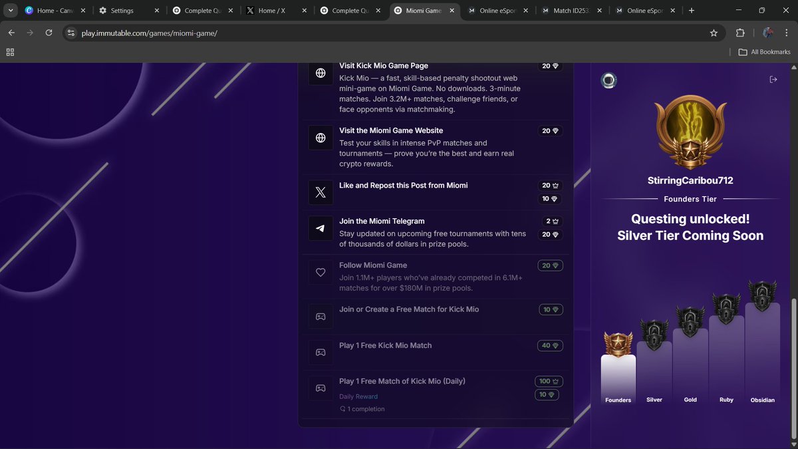Image resolution: width=798 pixels, height=449 pixels.
Task: Click the heart icon beside Follow Miomi Game
Action: (321, 272)
